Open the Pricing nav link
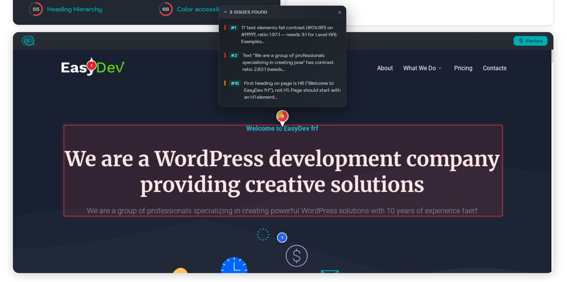The width and height of the screenshot is (567, 282). (463, 68)
